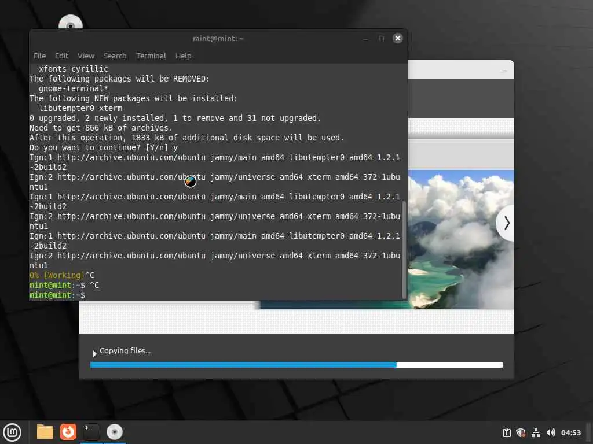Click the first 'Ign:1 http://archive.ubuntu.com' line
Viewport: 593px width, 444px height.
[215, 157]
